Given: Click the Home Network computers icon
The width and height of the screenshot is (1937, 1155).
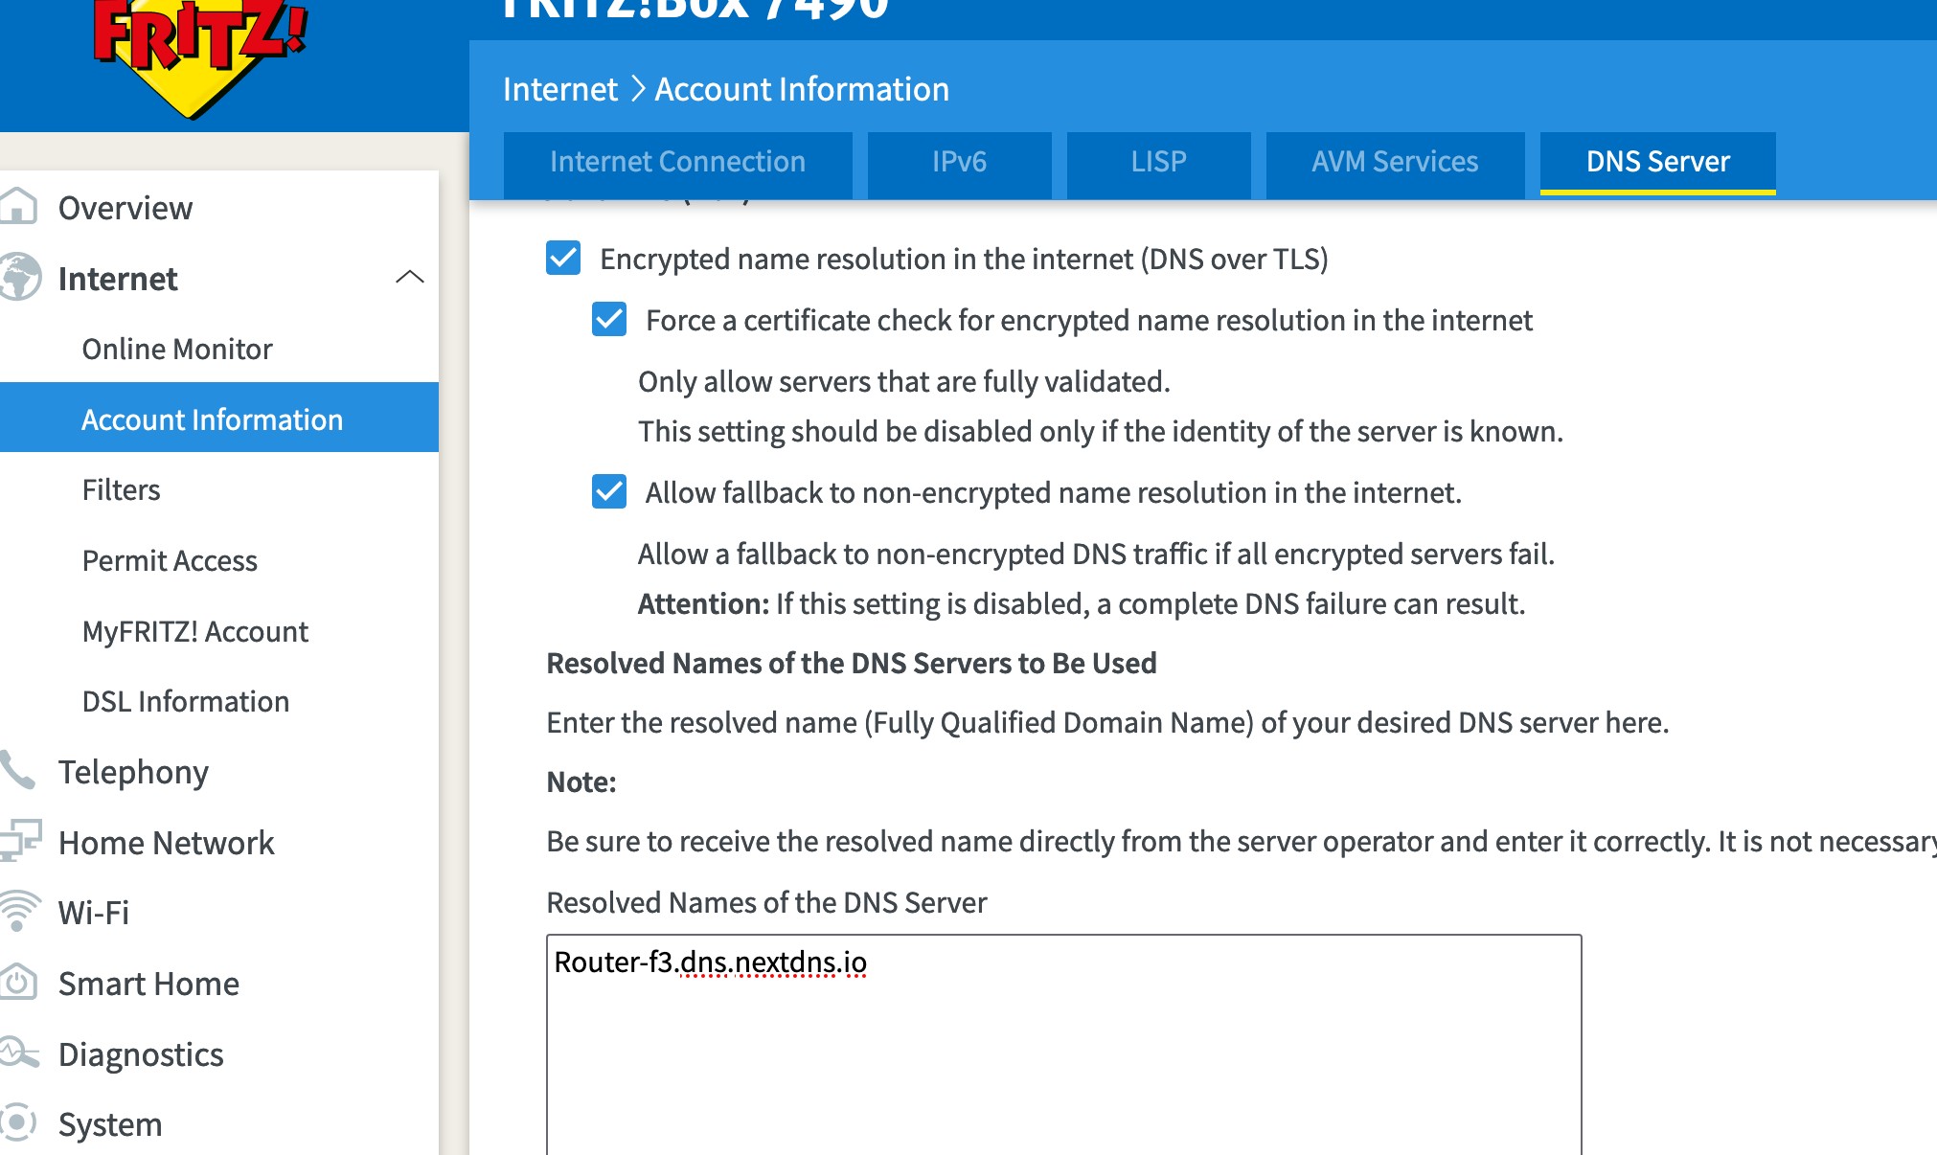Looking at the screenshot, I should (x=19, y=841).
